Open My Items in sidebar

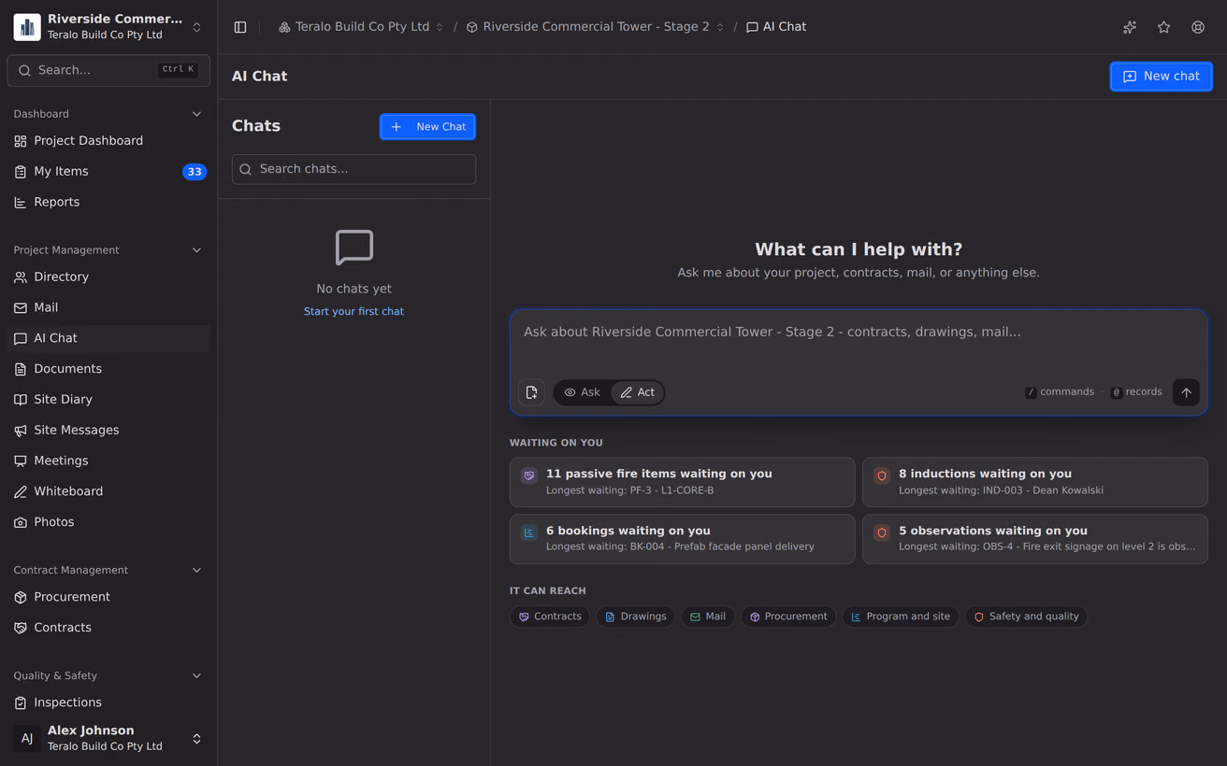click(x=108, y=172)
